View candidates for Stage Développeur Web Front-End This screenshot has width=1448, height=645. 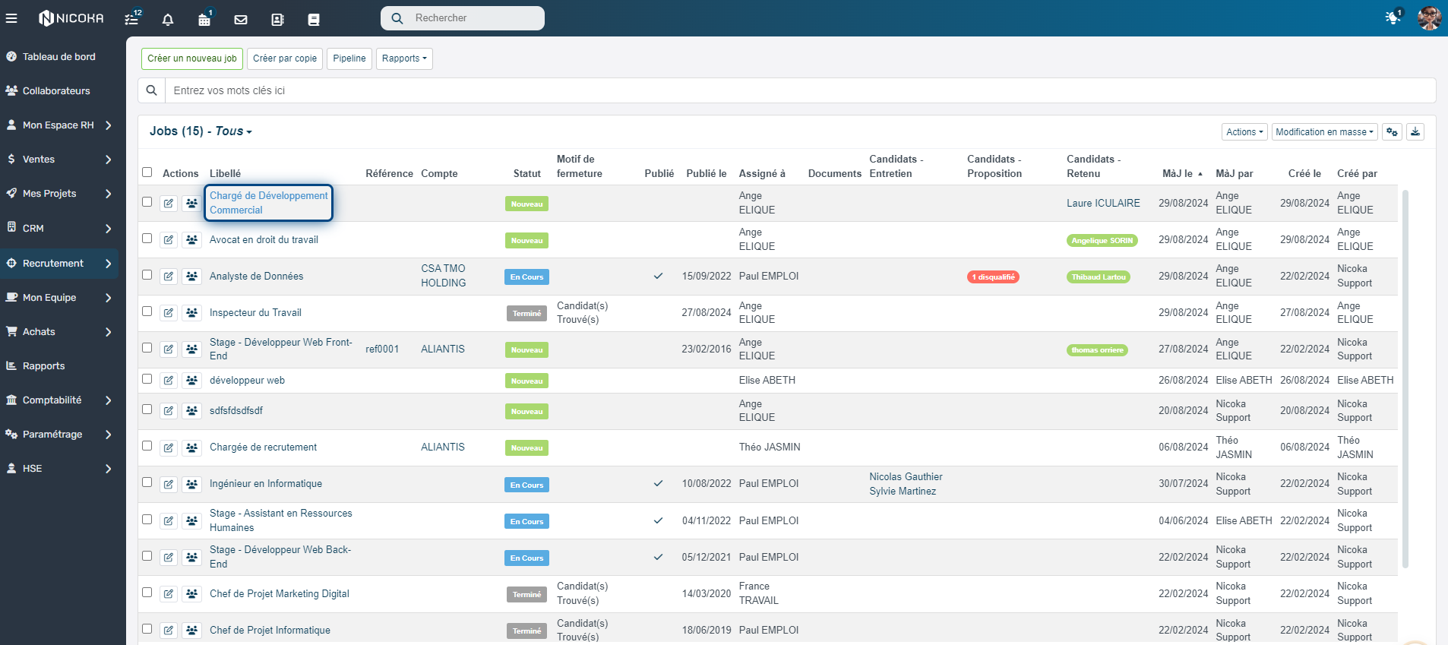(192, 349)
